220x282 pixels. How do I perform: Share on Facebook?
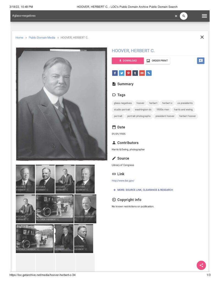tap(115, 73)
